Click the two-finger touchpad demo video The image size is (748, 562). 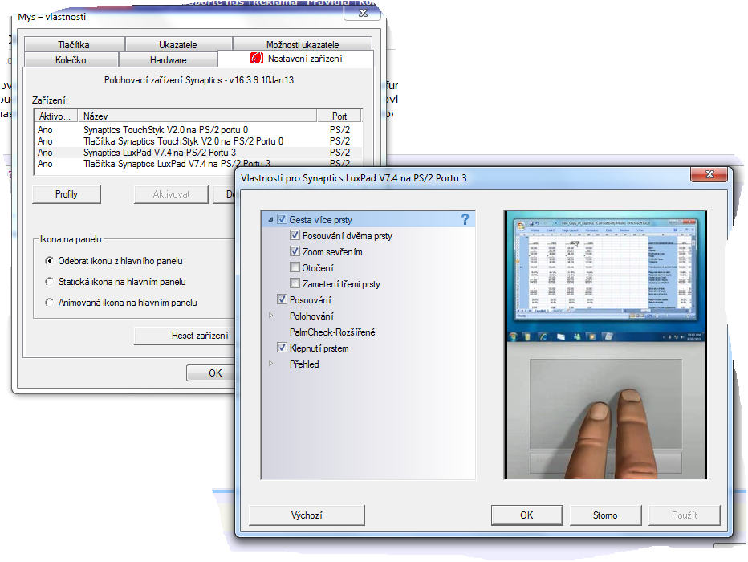[605, 344]
